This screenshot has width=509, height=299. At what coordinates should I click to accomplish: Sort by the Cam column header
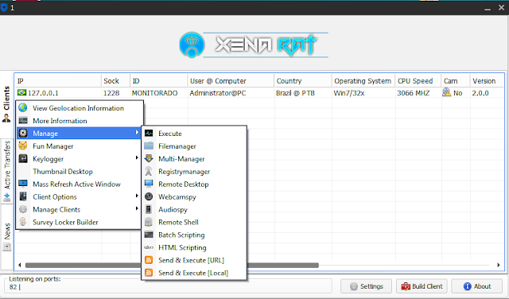coord(456,81)
